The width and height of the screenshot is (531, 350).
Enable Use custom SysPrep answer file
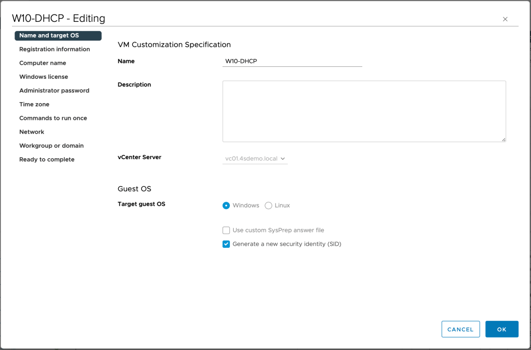point(226,230)
